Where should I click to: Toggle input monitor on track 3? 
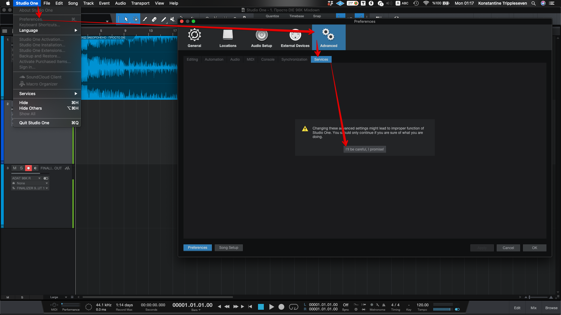click(x=35, y=168)
